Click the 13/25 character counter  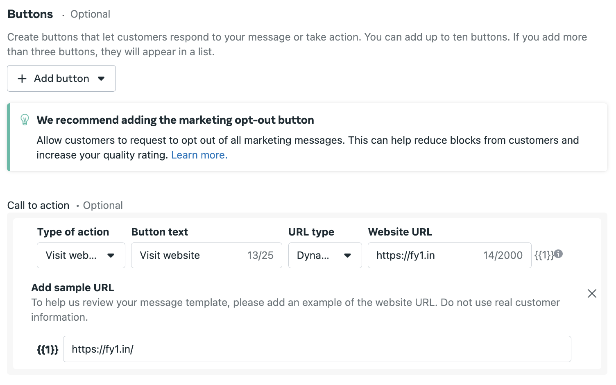[x=260, y=256]
